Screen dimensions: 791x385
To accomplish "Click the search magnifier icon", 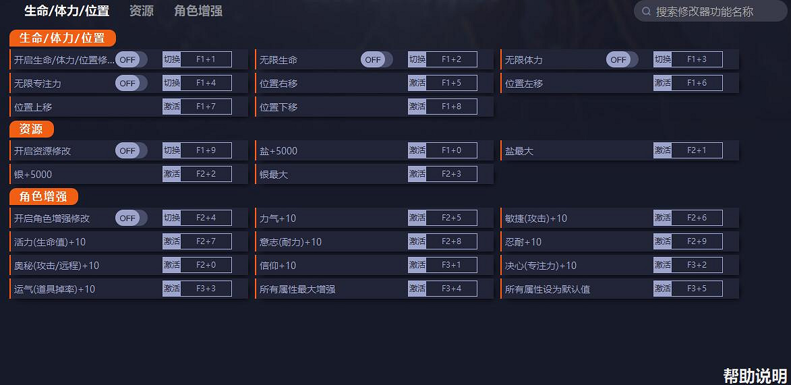I will click(x=646, y=11).
